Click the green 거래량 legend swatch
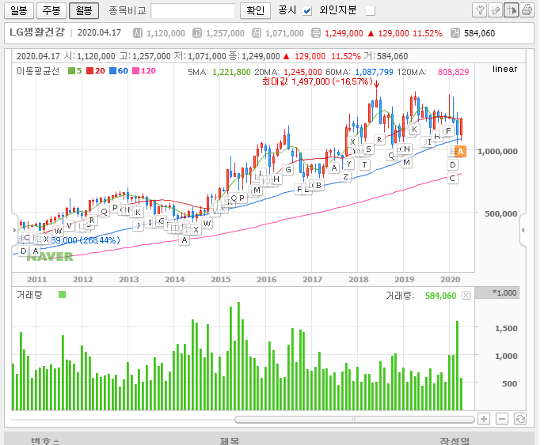 click(x=63, y=295)
